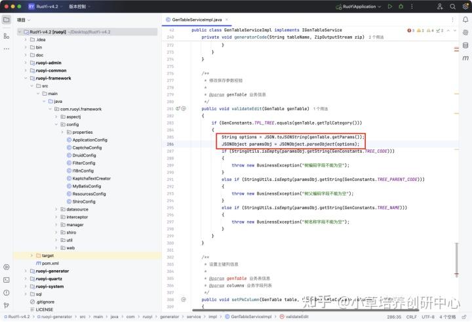The width and height of the screenshot is (472, 322).
Task: Open the RuoYi-v4.2 project menu
Action: (x=47, y=7)
